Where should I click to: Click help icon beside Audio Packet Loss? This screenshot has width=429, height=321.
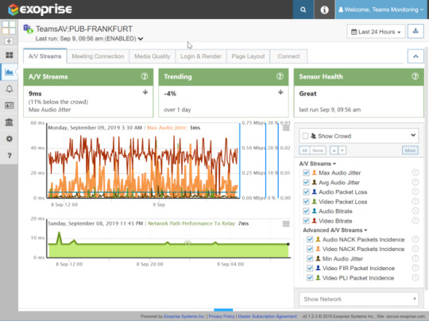coord(415,191)
